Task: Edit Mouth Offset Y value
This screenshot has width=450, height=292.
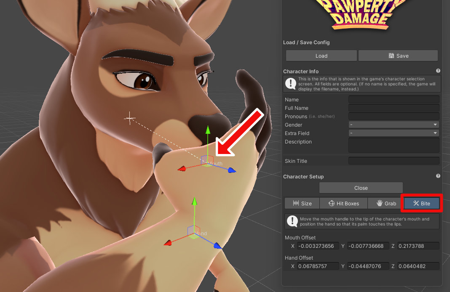Action: (x=368, y=246)
